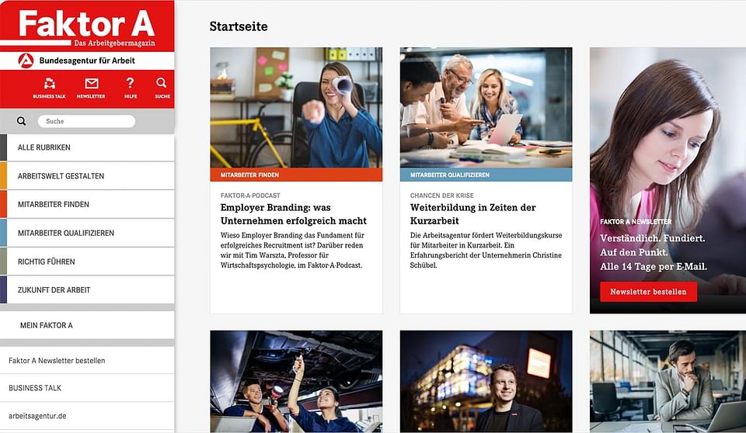Click the Kurzarbeit article description text

coord(486,250)
